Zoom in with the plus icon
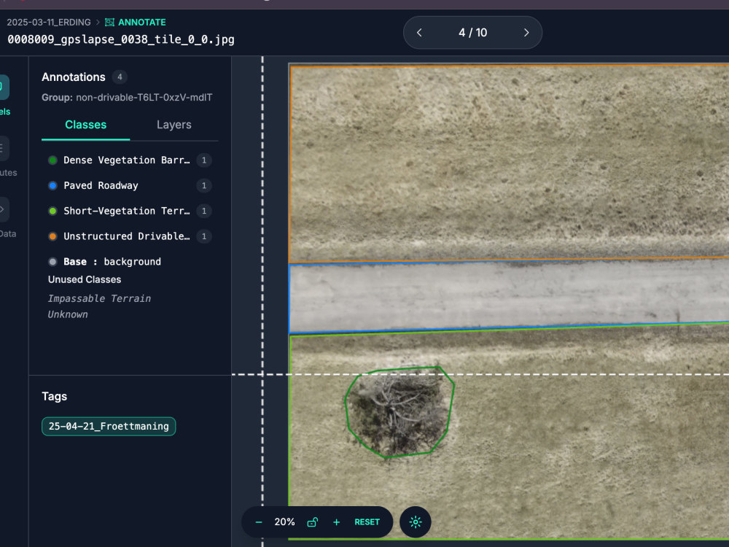The image size is (729, 547). point(337,522)
